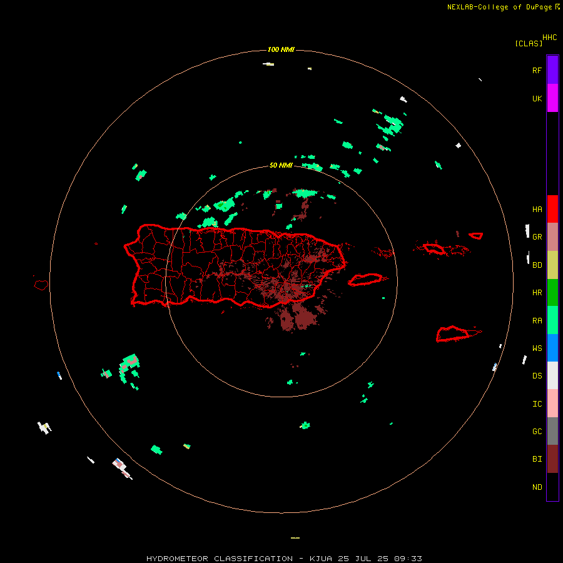Click the HYDROMETEOR CLASSIFICATION title text
Screen dimensions: 563x563
coord(220,559)
